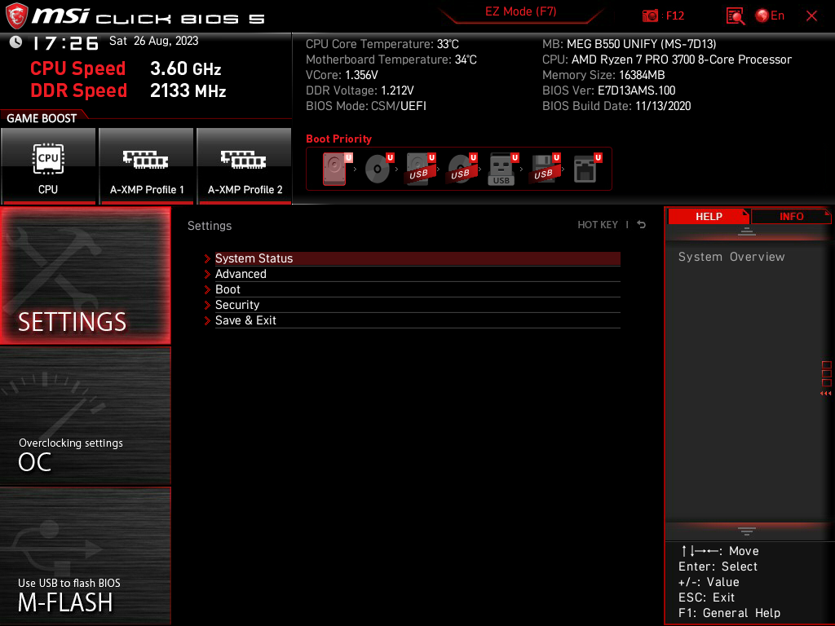Expand the Security menu arrow
This screenshot has width=835, height=626.
pos(207,305)
